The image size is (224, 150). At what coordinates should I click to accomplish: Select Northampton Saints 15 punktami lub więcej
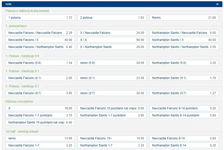[40, 122]
